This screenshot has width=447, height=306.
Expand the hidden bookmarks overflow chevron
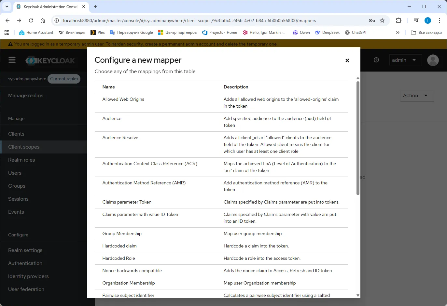point(398,33)
